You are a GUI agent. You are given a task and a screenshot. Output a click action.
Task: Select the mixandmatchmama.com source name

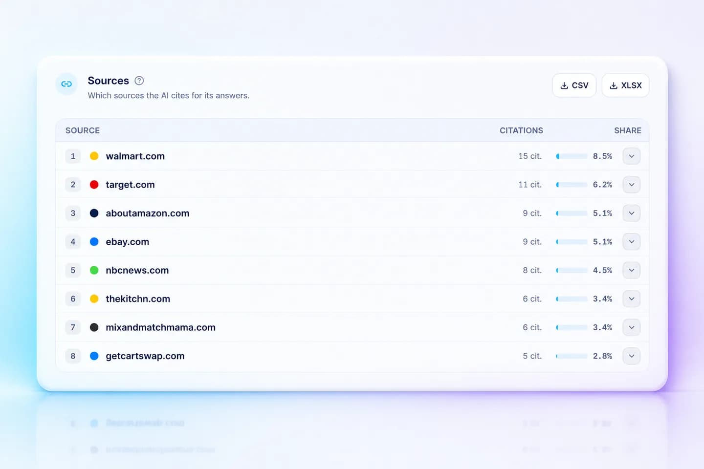[161, 327]
